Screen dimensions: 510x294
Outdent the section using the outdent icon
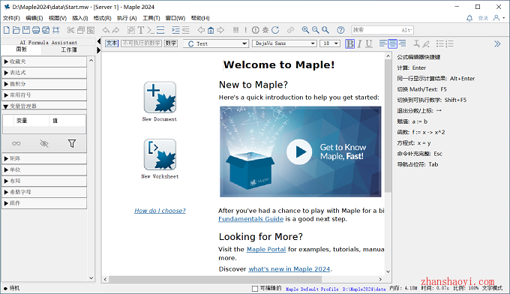185,30
